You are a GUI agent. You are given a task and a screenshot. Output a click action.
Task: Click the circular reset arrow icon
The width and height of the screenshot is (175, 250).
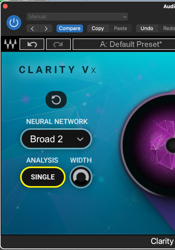click(x=56, y=100)
